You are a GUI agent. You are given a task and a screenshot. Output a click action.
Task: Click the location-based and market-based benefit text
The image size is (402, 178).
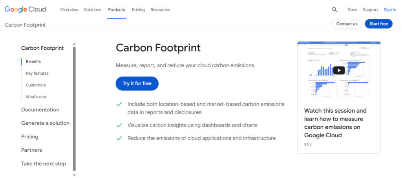(206, 108)
